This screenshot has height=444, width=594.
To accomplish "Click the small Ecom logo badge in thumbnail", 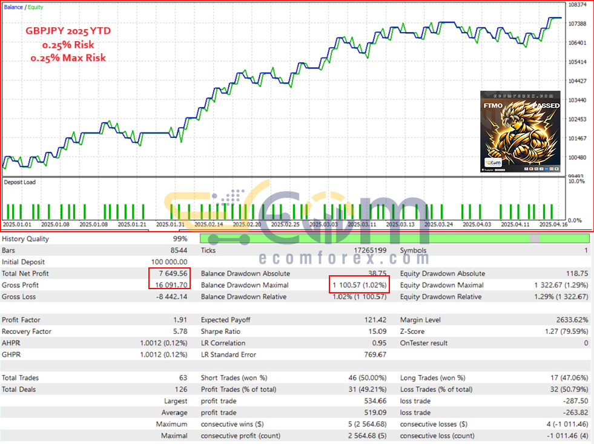I will point(494,163).
